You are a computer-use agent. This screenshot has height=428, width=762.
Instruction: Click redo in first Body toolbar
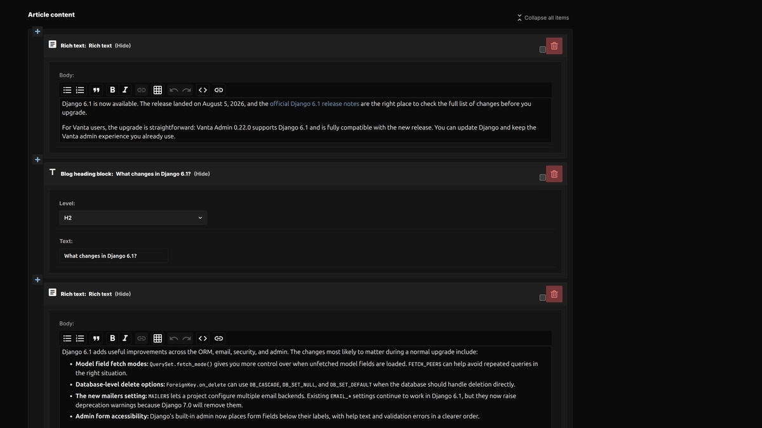(x=187, y=90)
